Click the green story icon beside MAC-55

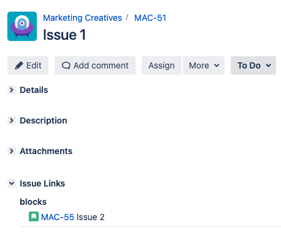pos(34,216)
